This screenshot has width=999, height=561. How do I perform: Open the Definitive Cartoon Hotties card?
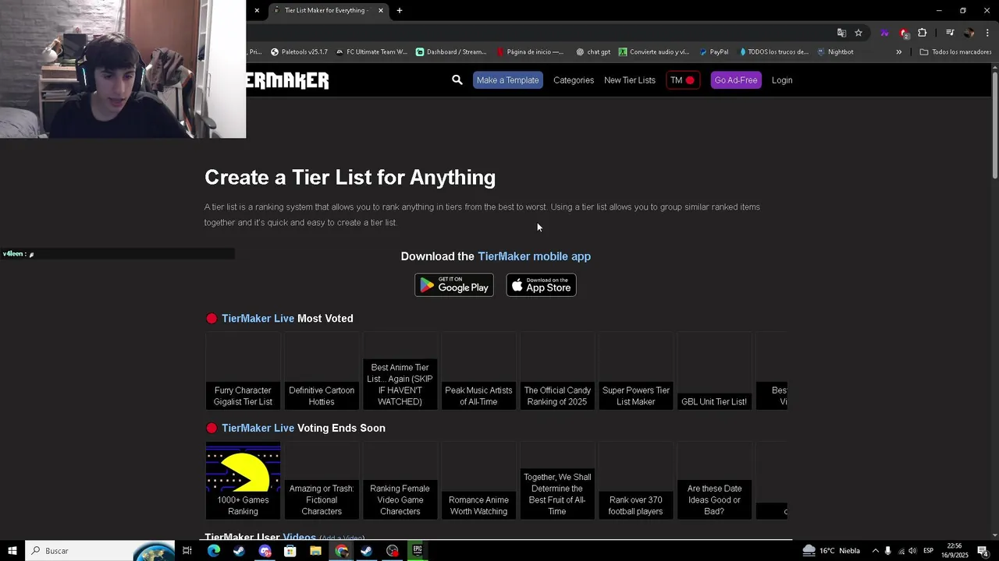322,371
